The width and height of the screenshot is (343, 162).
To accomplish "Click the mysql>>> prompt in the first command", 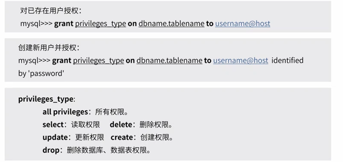I will click(36, 23).
